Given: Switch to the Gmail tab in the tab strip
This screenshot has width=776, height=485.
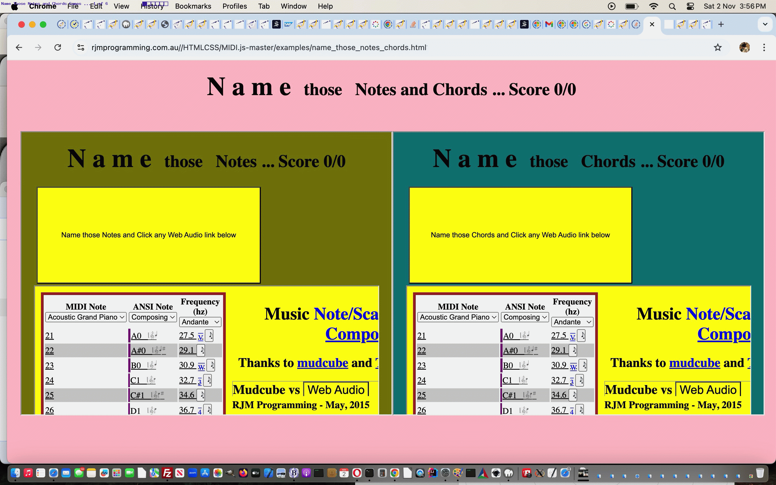Looking at the screenshot, I should coord(549,24).
